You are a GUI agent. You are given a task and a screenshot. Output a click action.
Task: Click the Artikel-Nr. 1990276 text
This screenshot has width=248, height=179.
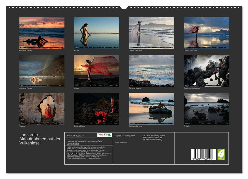point(75,136)
